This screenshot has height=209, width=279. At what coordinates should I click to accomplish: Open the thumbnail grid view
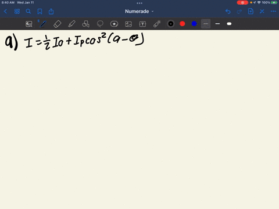17,12
